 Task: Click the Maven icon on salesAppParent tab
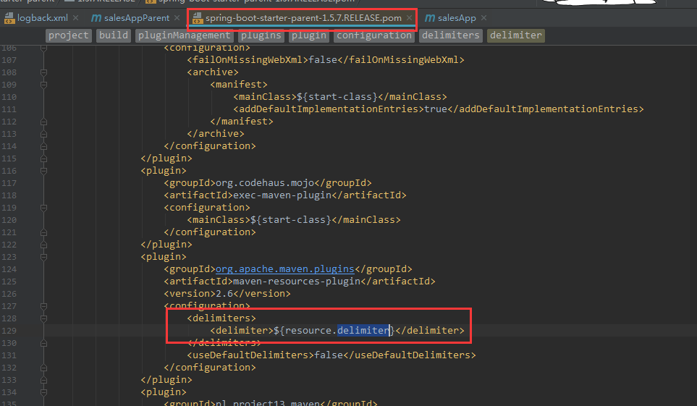[96, 18]
